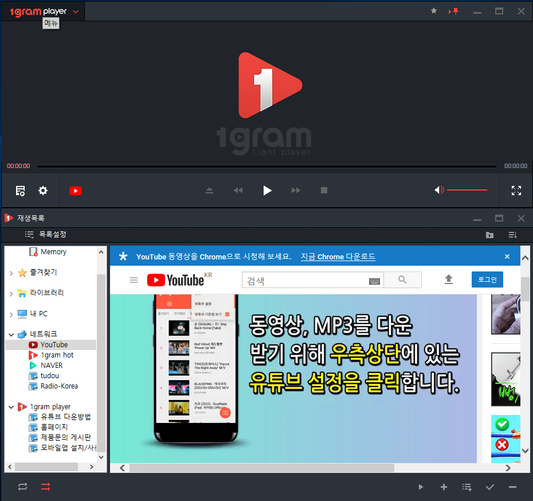The height and width of the screenshot is (501, 533).
Task: Enter fullscreen with the expand icon
Action: 516,191
